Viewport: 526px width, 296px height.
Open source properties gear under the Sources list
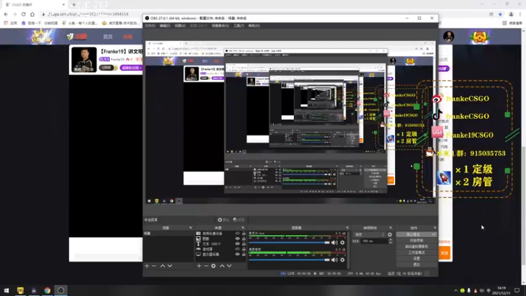213,266
